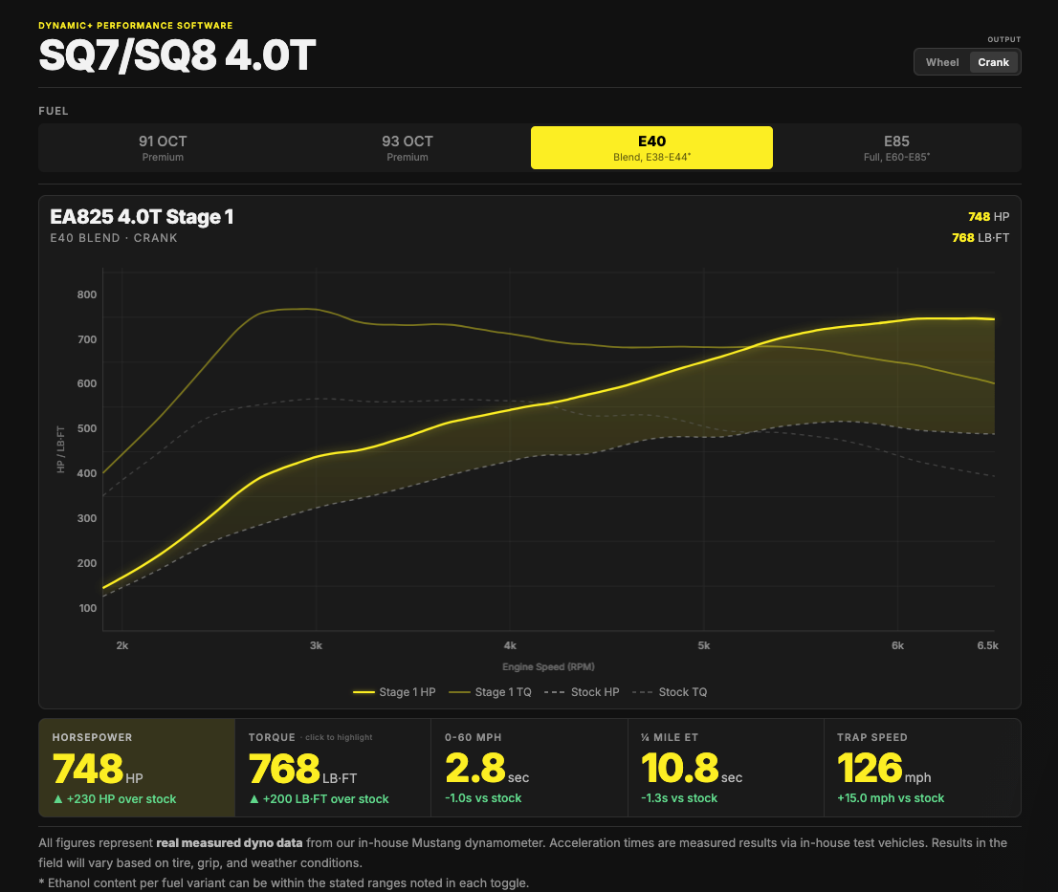The height and width of the screenshot is (892, 1058).
Task: Click the E40 BLEND · CRANK subtitle
Action: pyautogui.click(x=113, y=238)
